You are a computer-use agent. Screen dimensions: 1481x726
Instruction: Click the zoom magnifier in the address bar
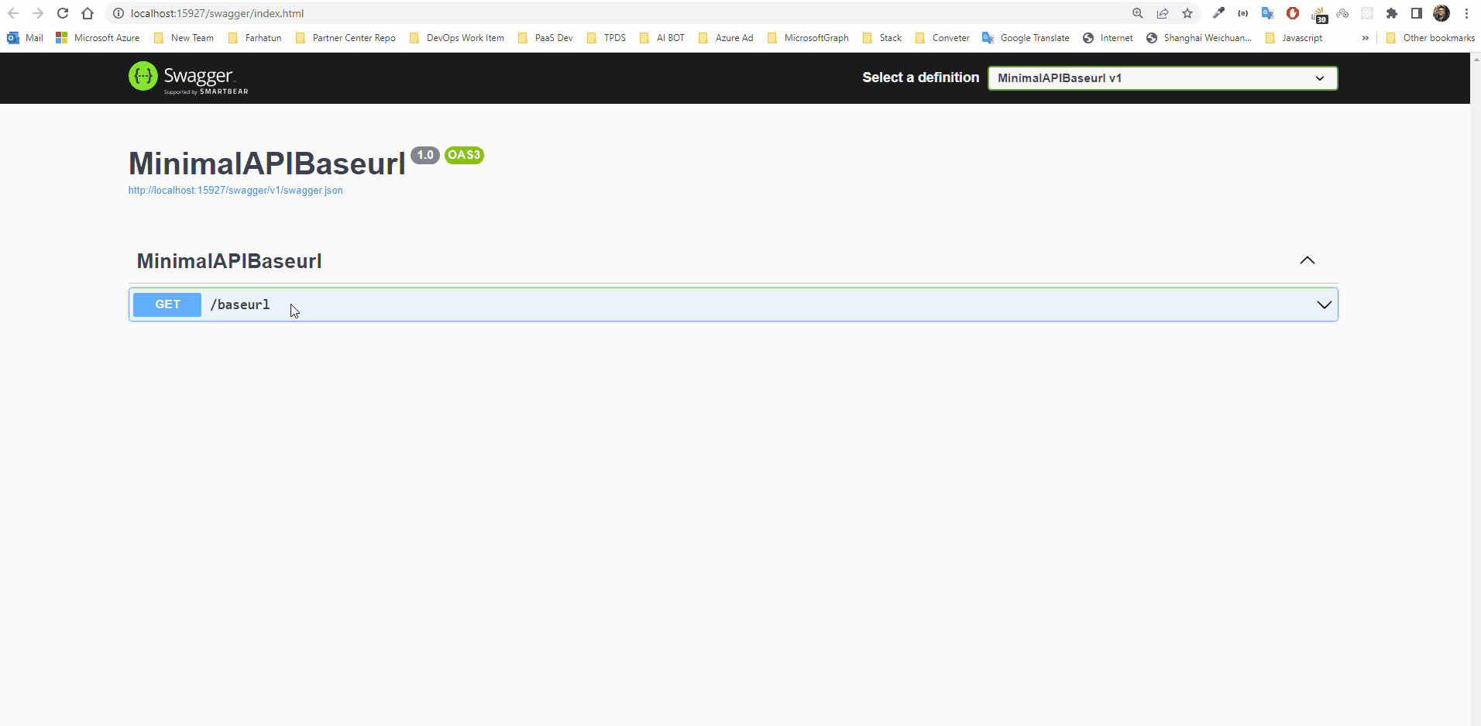point(1137,13)
